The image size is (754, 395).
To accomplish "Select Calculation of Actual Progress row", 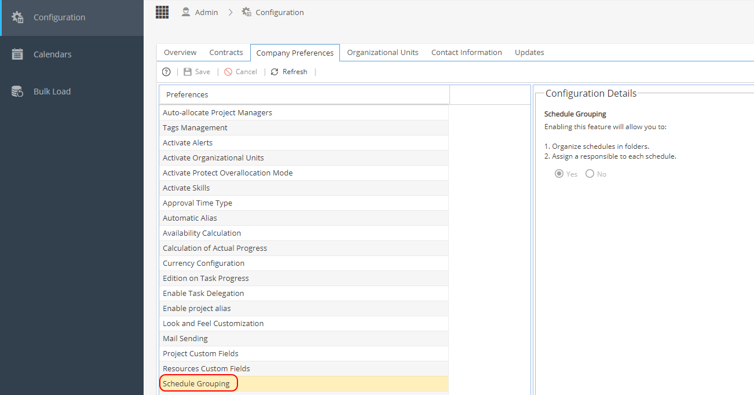I will pos(303,248).
